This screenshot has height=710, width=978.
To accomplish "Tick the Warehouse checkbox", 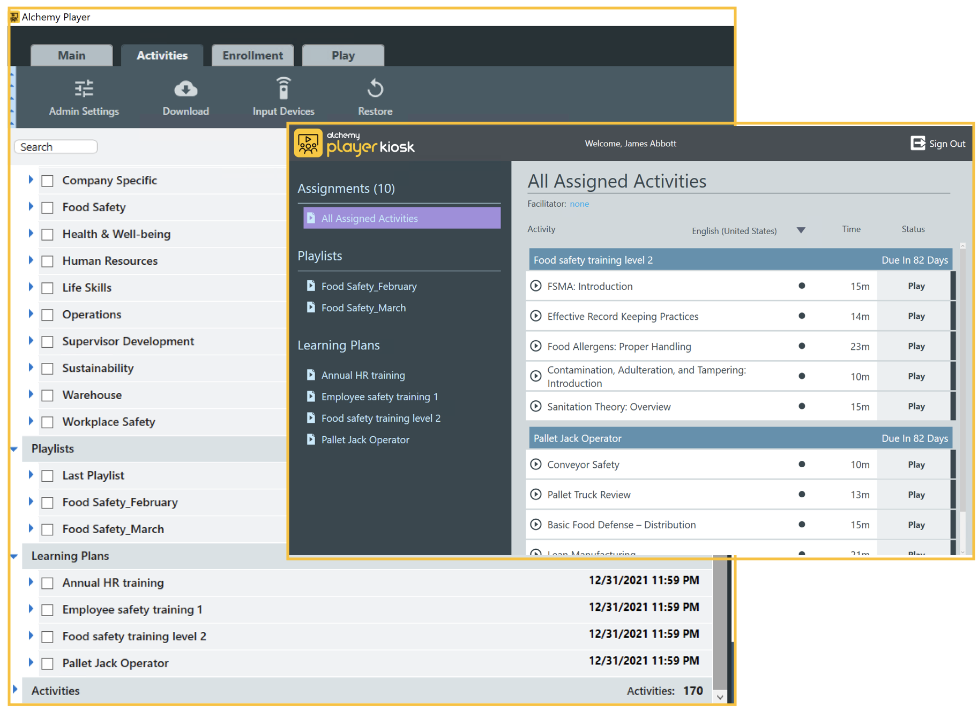I will coord(48,395).
